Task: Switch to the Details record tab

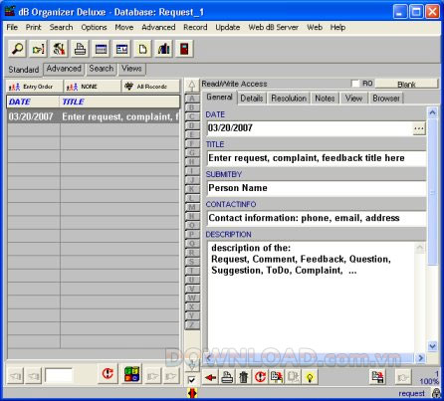Action: click(x=252, y=99)
